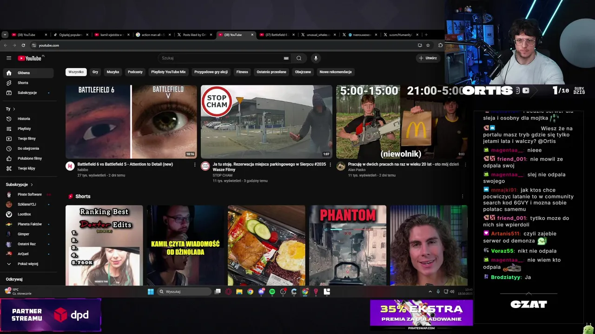Viewport: 595px width, 334px height.
Task: Click the youtube.com address bar
Action: coord(223,45)
